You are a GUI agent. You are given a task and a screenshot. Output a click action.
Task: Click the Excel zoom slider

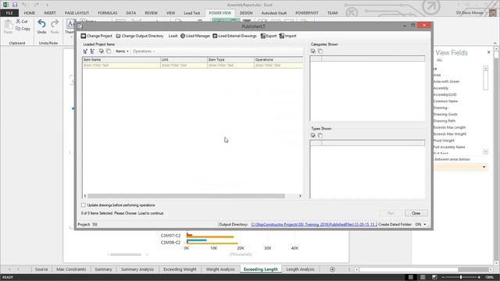click(x=461, y=278)
